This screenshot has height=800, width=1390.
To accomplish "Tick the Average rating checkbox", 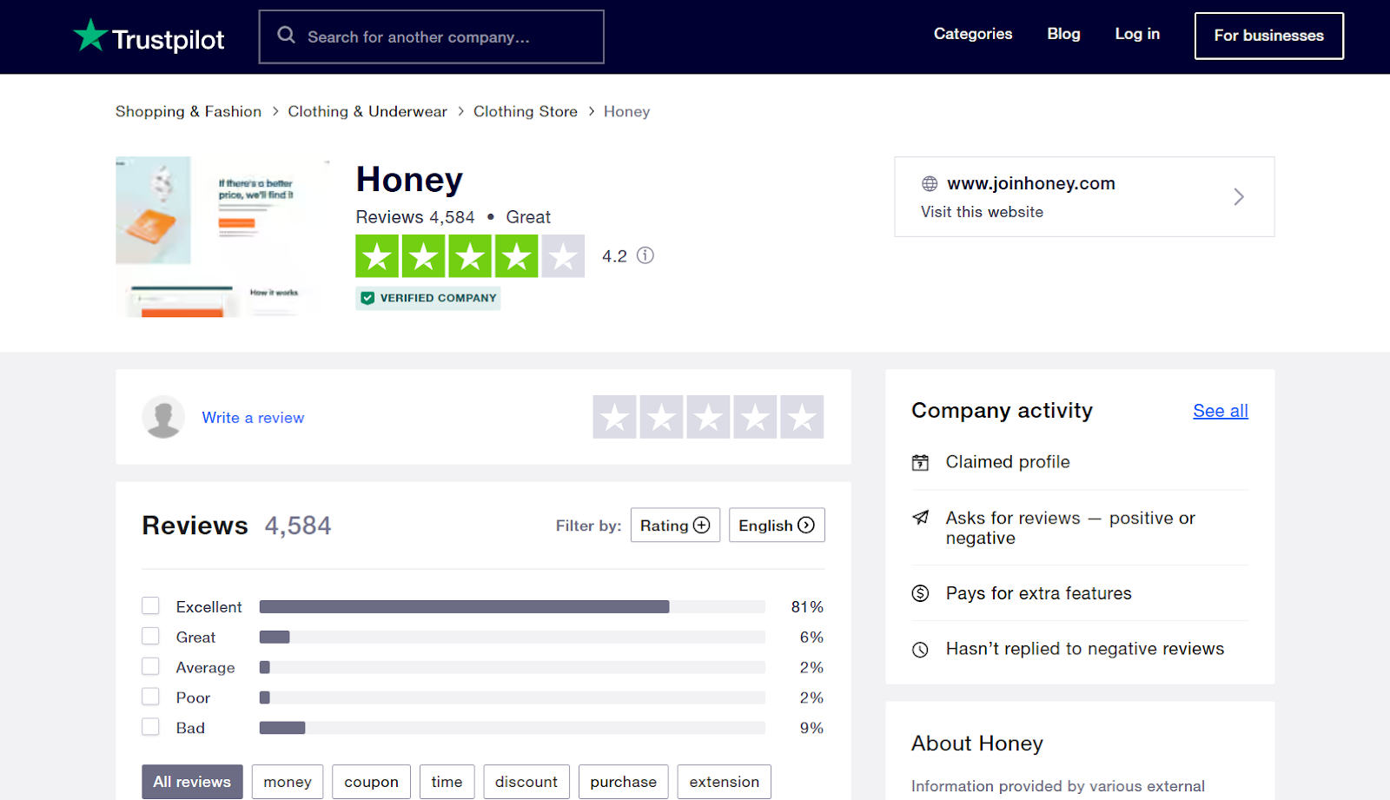I will point(150,666).
